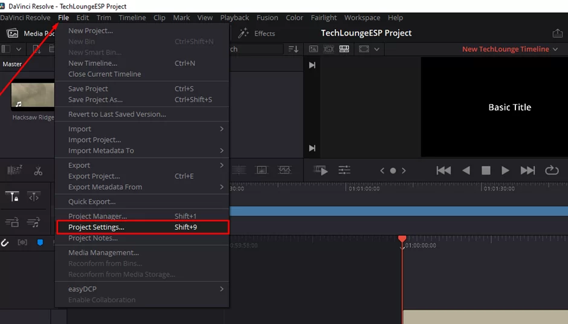Select the source tape viewer icon

point(329,49)
